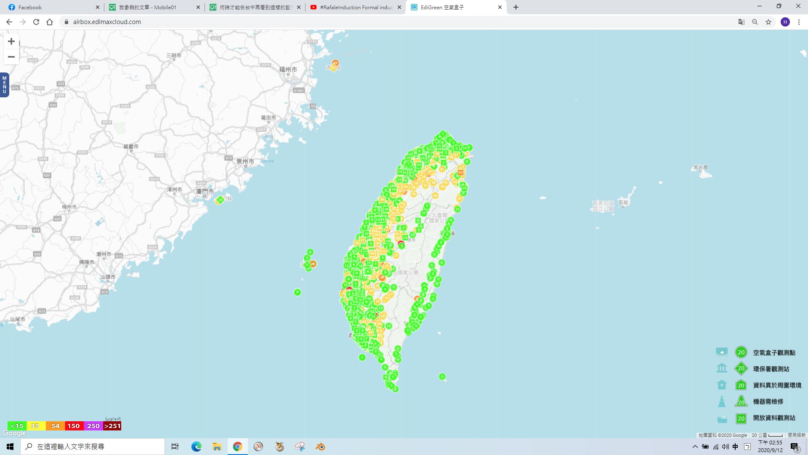Switch 中 input method indicator

[735, 447]
